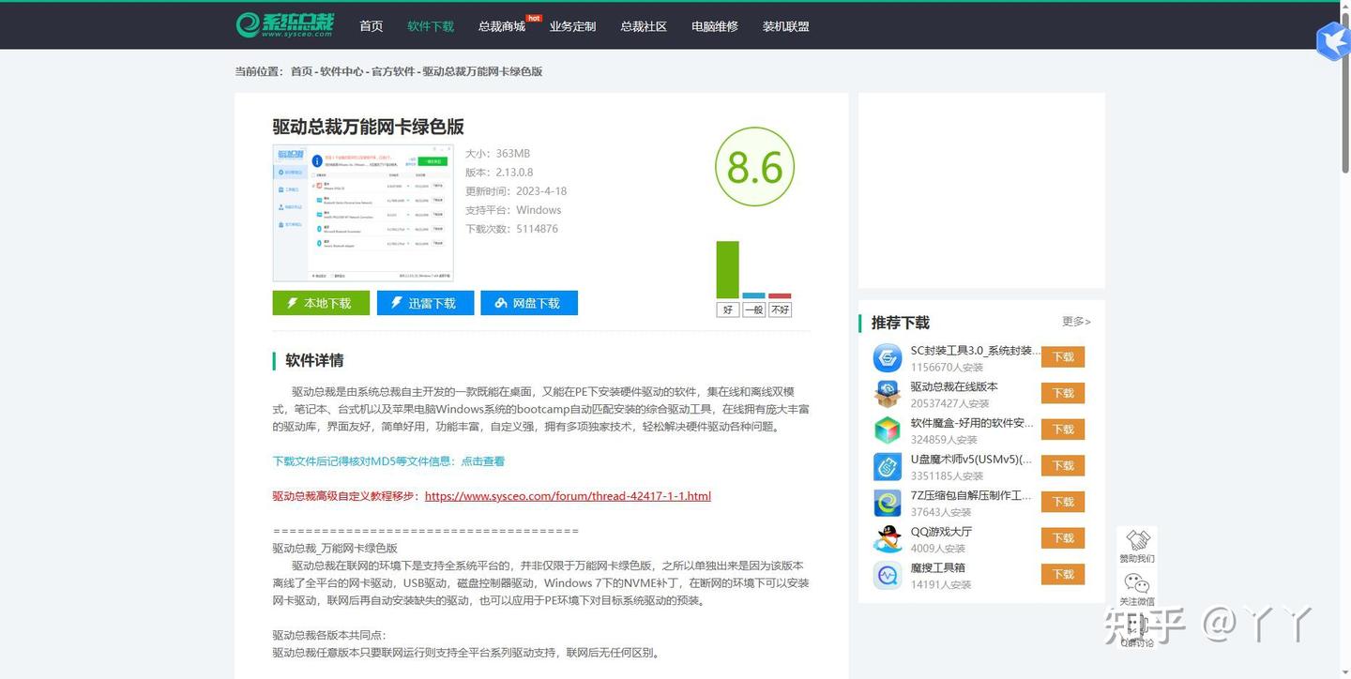Open the 首页 navigation item
This screenshot has width=1351, height=679.
(x=372, y=26)
